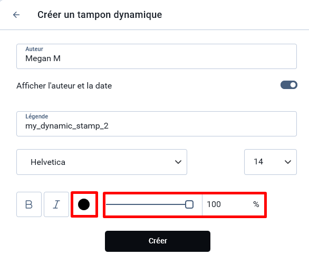309x265 pixels.
Task: Disable the author and date toggle
Action: 289,85
